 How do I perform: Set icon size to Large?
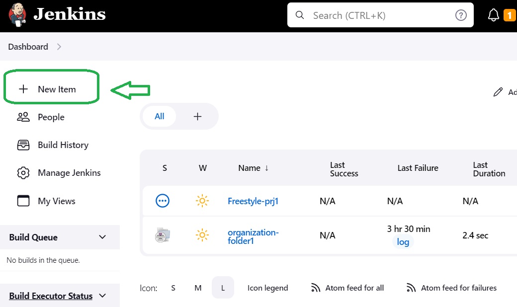tap(223, 288)
